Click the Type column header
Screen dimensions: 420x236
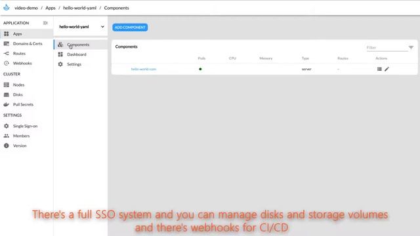tap(305, 58)
